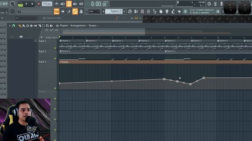Screen dimensions: 252x141
Task: Click the browser back arrow
Action: coord(2,18)
